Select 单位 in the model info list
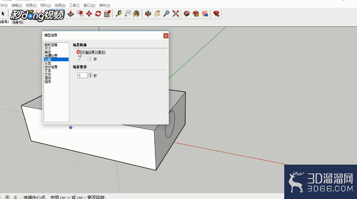The height and width of the screenshot is (199, 357). point(48,52)
